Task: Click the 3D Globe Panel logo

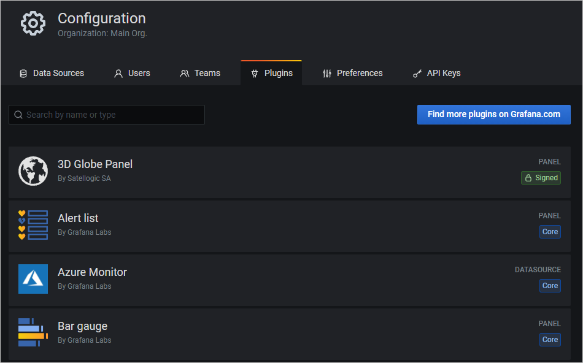Action: (33, 171)
